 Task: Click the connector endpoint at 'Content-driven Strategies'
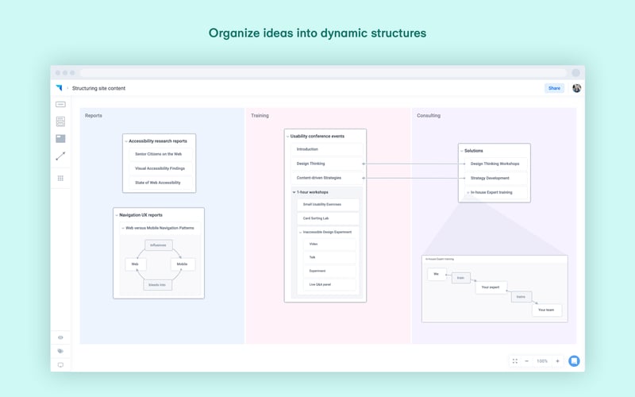coord(364,178)
